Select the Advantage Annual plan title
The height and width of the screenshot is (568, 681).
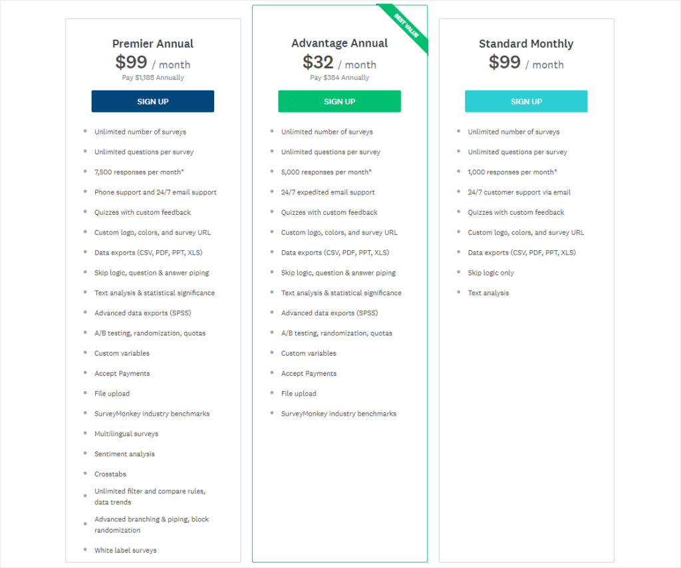[x=339, y=43]
